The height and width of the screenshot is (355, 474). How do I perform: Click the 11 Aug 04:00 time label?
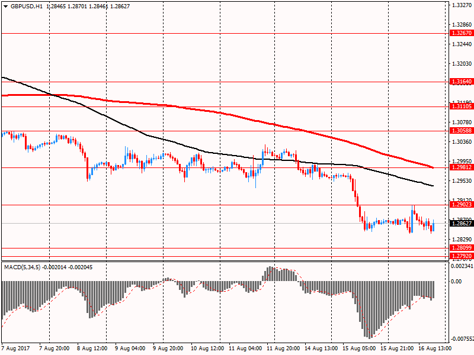[x=245, y=348]
